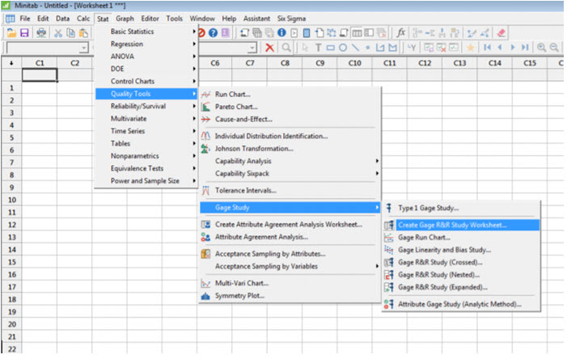Click the pink Clear eraser icon

click(x=501, y=33)
